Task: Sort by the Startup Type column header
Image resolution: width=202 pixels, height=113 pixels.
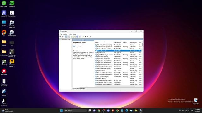Action: [134, 42]
